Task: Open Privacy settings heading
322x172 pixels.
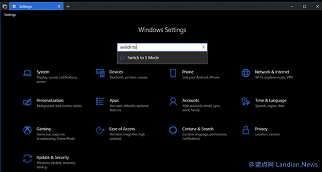Action: point(261,129)
